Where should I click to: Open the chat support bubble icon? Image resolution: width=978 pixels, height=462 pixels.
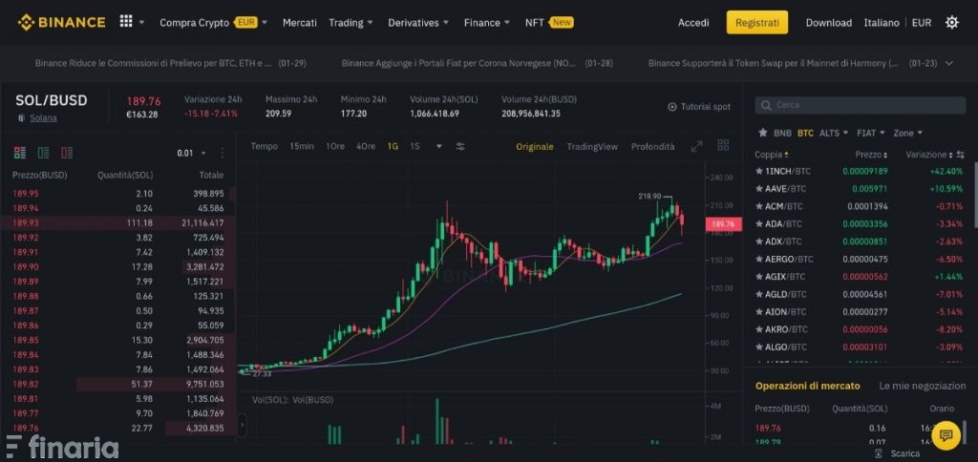tap(946, 434)
